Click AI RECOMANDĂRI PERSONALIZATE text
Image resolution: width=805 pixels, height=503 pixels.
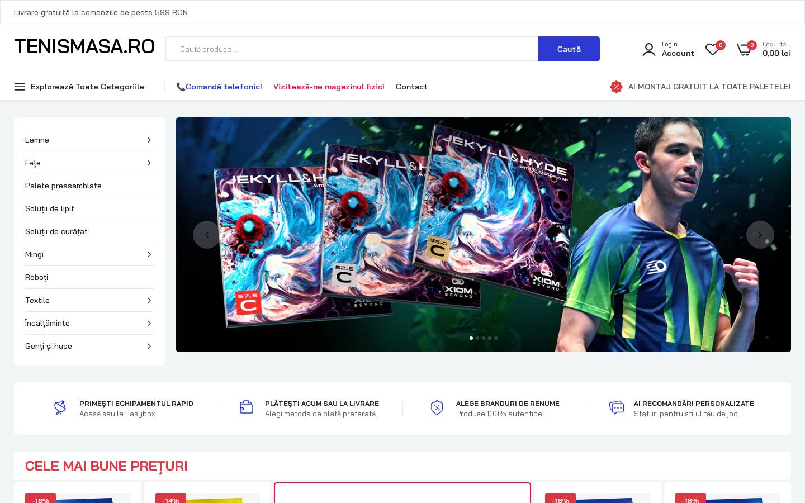point(694,403)
